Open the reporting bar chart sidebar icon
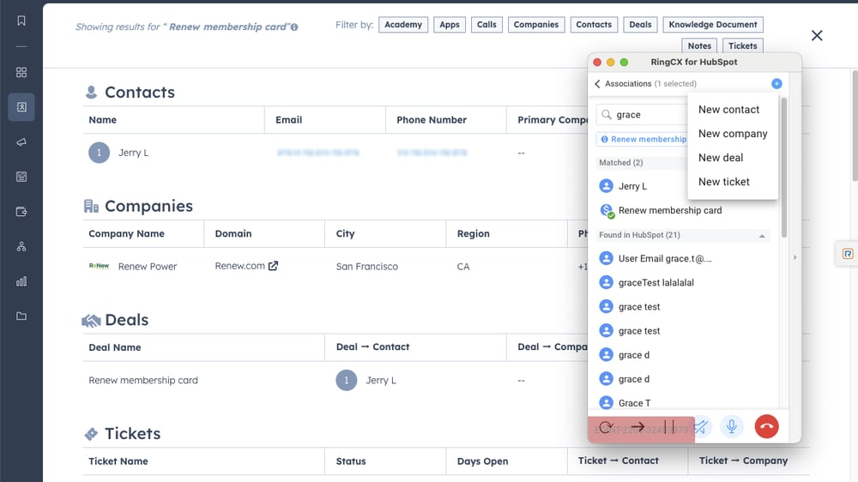 (x=21, y=281)
